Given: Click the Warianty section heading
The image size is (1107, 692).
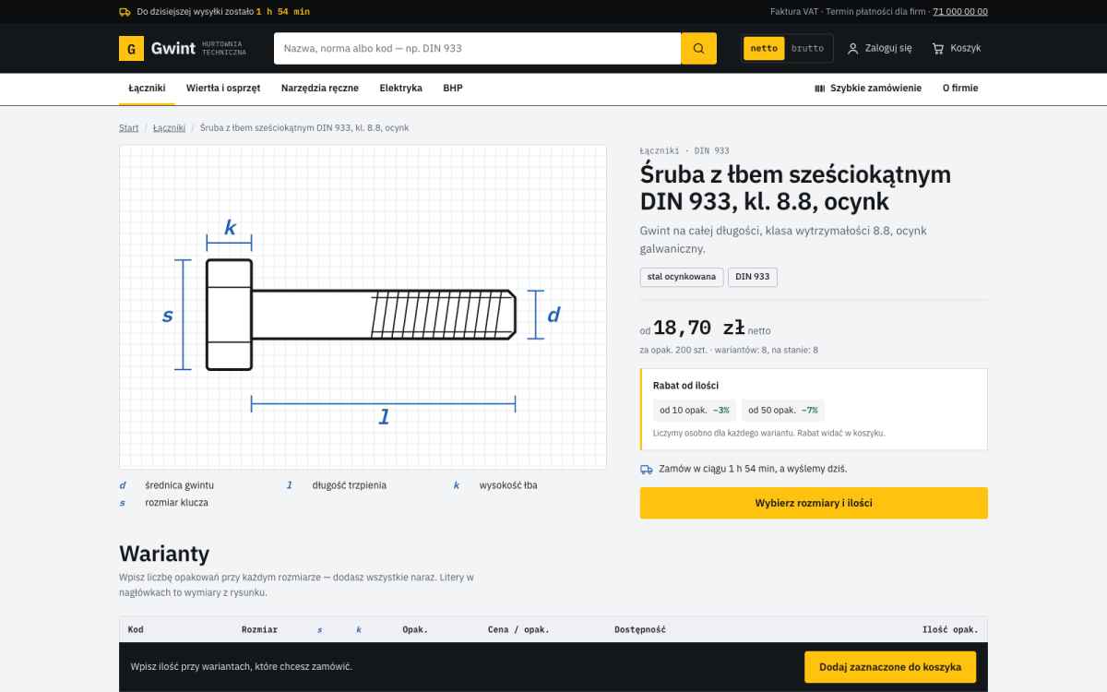Looking at the screenshot, I should pos(164,554).
